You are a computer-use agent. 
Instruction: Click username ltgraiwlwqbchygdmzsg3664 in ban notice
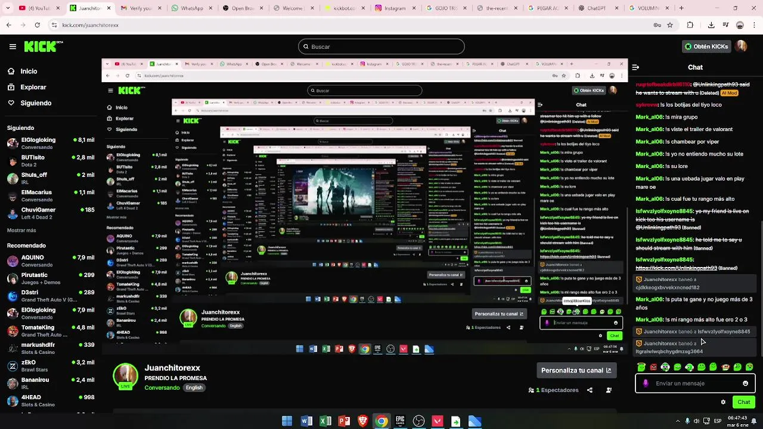pyautogui.click(x=669, y=352)
